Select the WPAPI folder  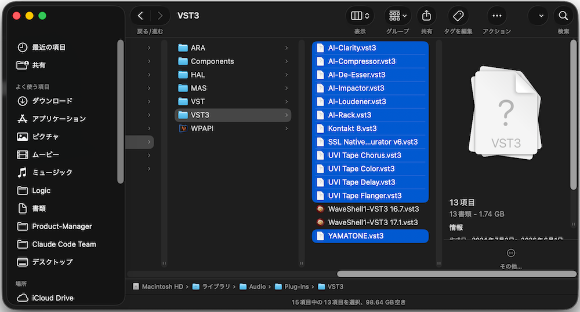233,129
